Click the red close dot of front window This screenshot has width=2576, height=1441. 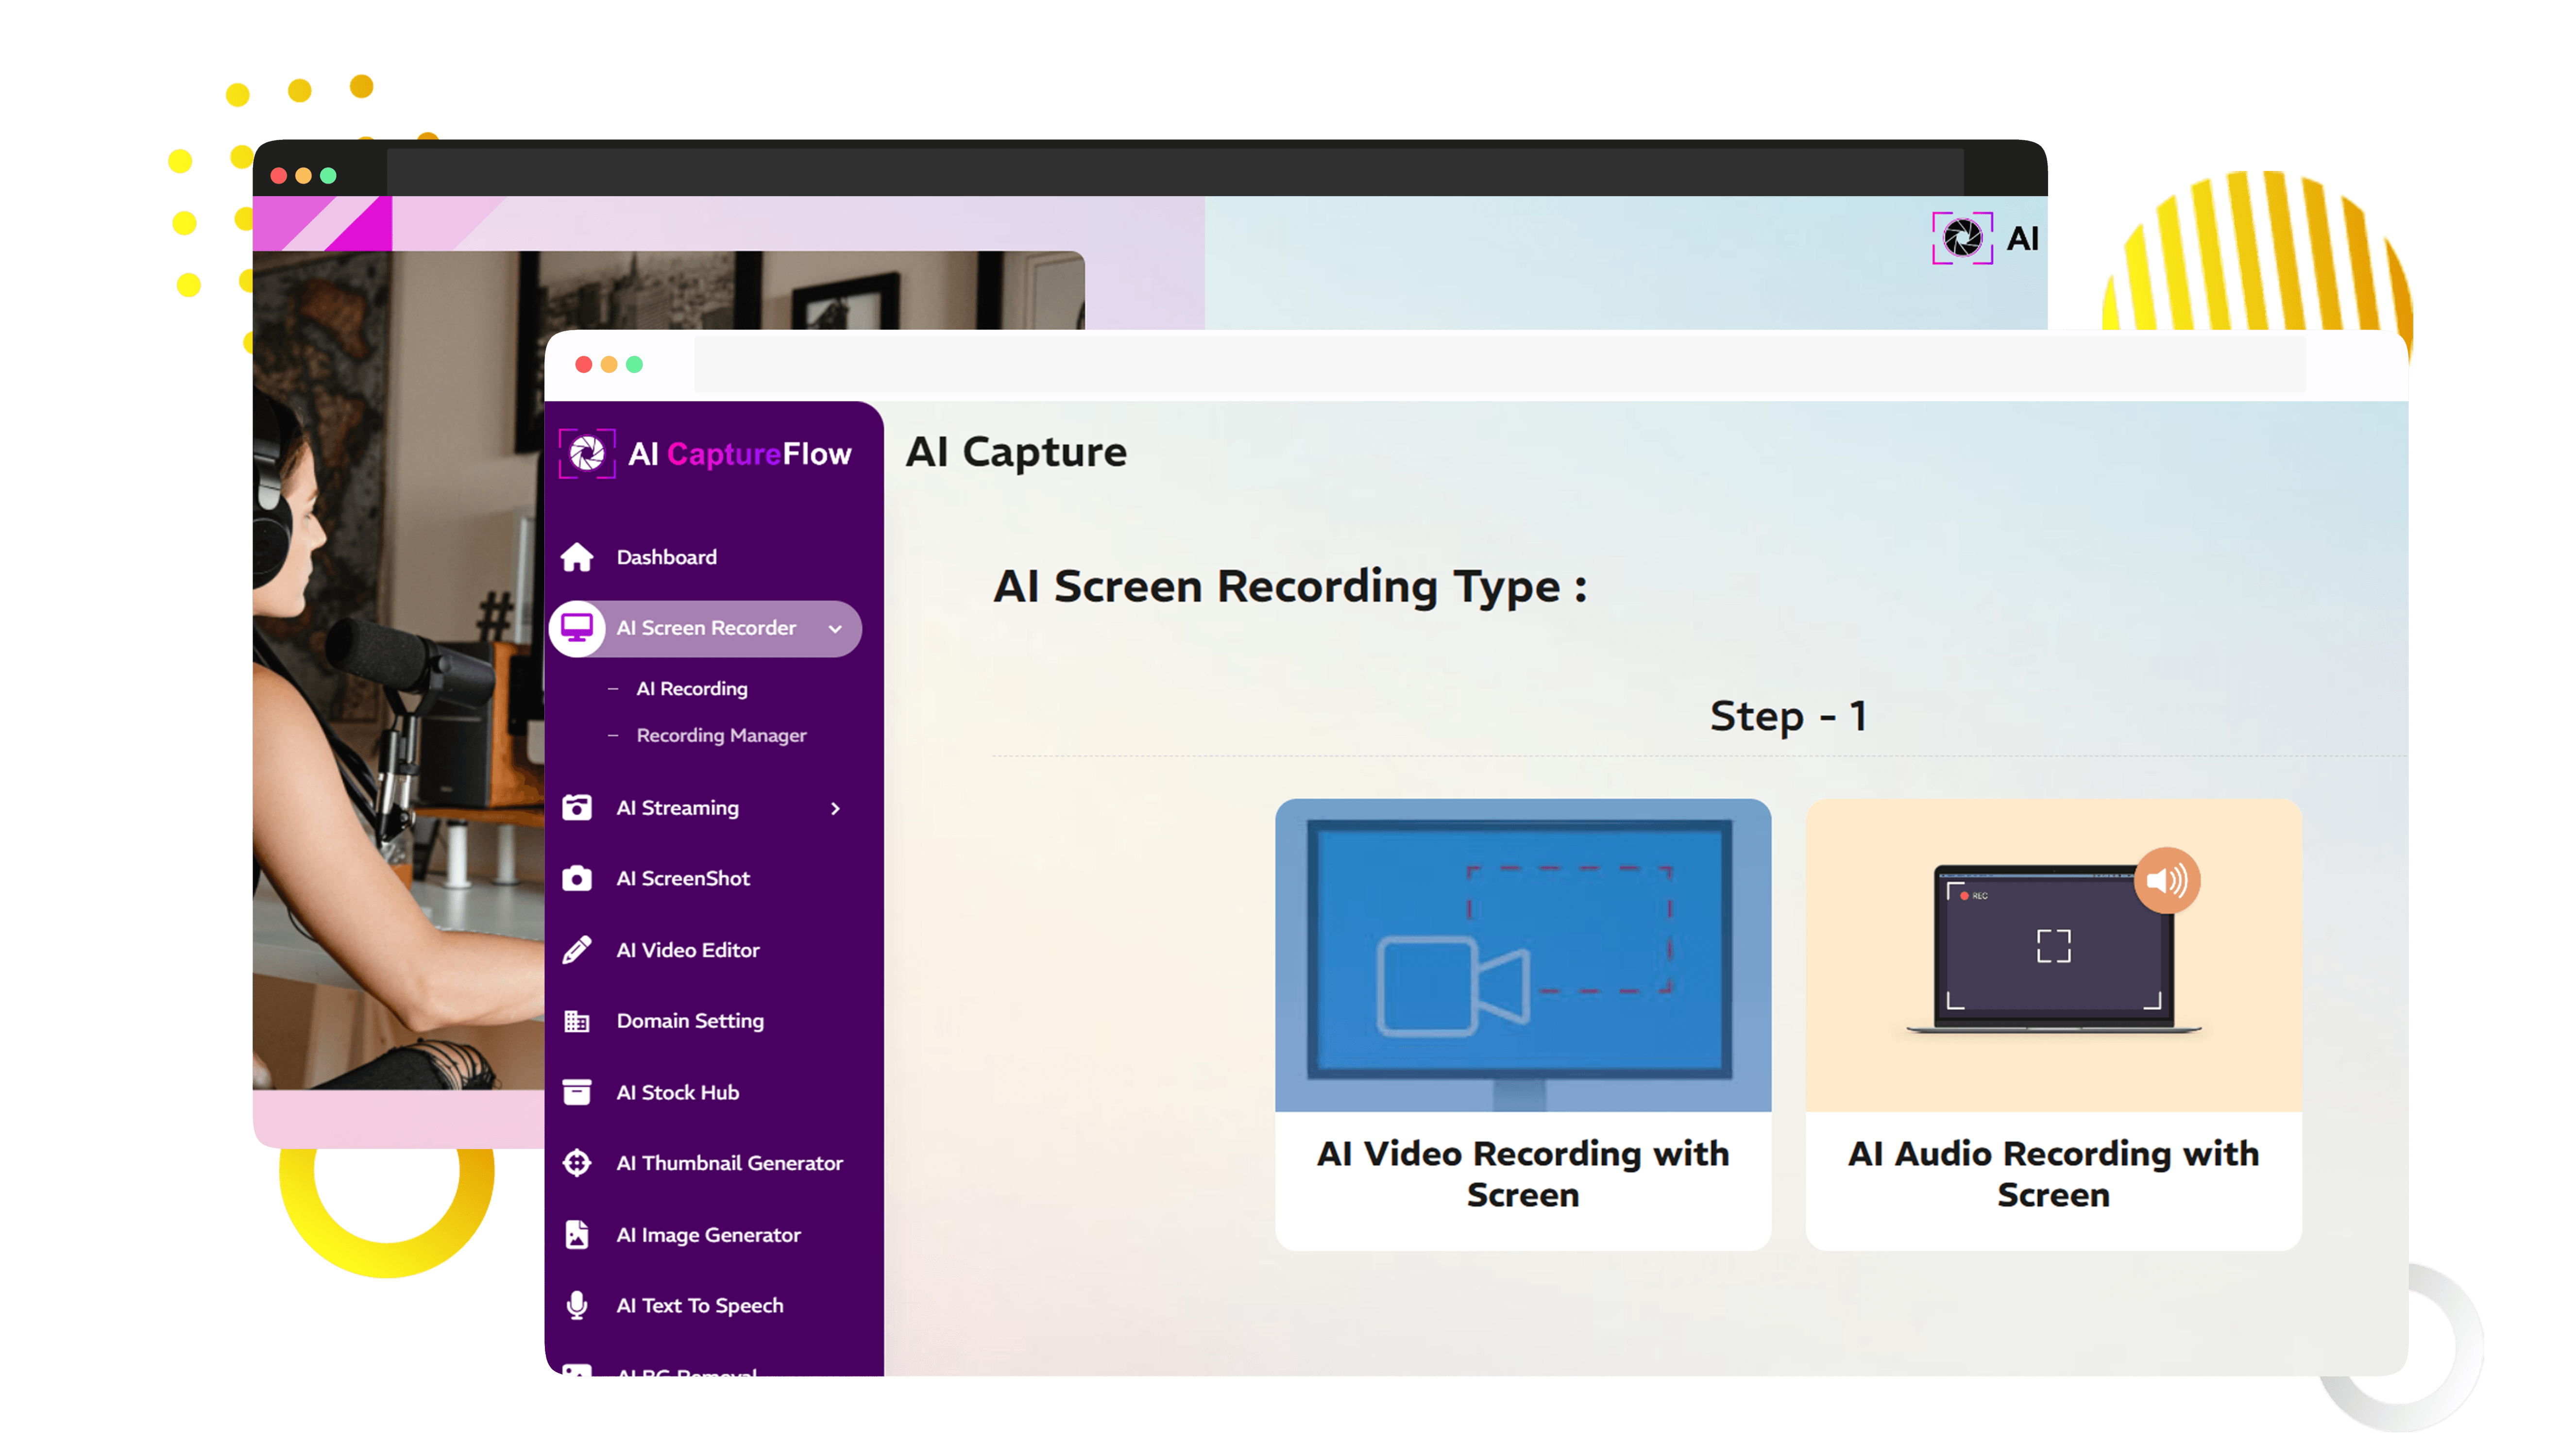[584, 364]
